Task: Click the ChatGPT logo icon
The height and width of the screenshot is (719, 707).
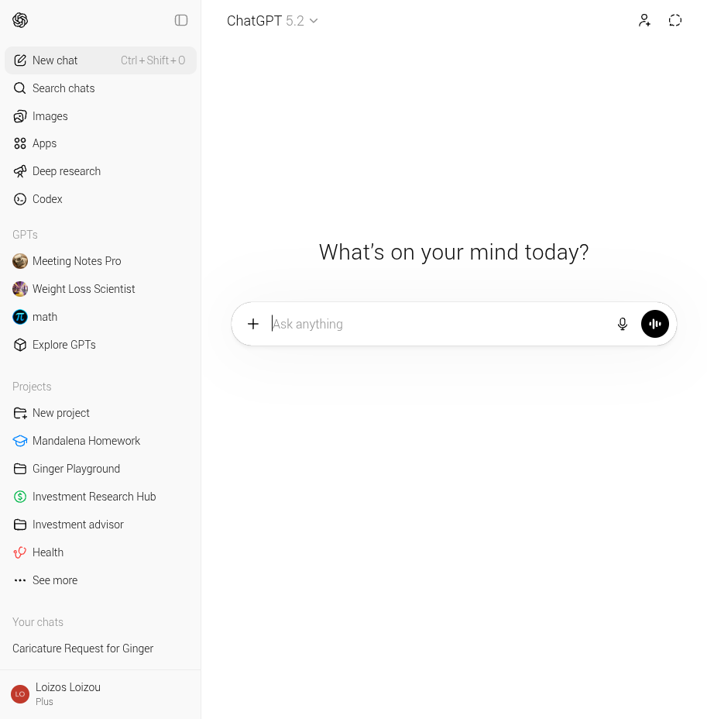Action: 20,20
